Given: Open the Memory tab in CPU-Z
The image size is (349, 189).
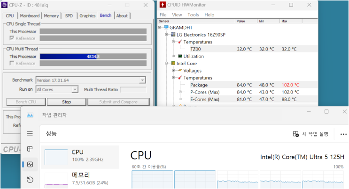Looking at the screenshot, I should [51, 16].
